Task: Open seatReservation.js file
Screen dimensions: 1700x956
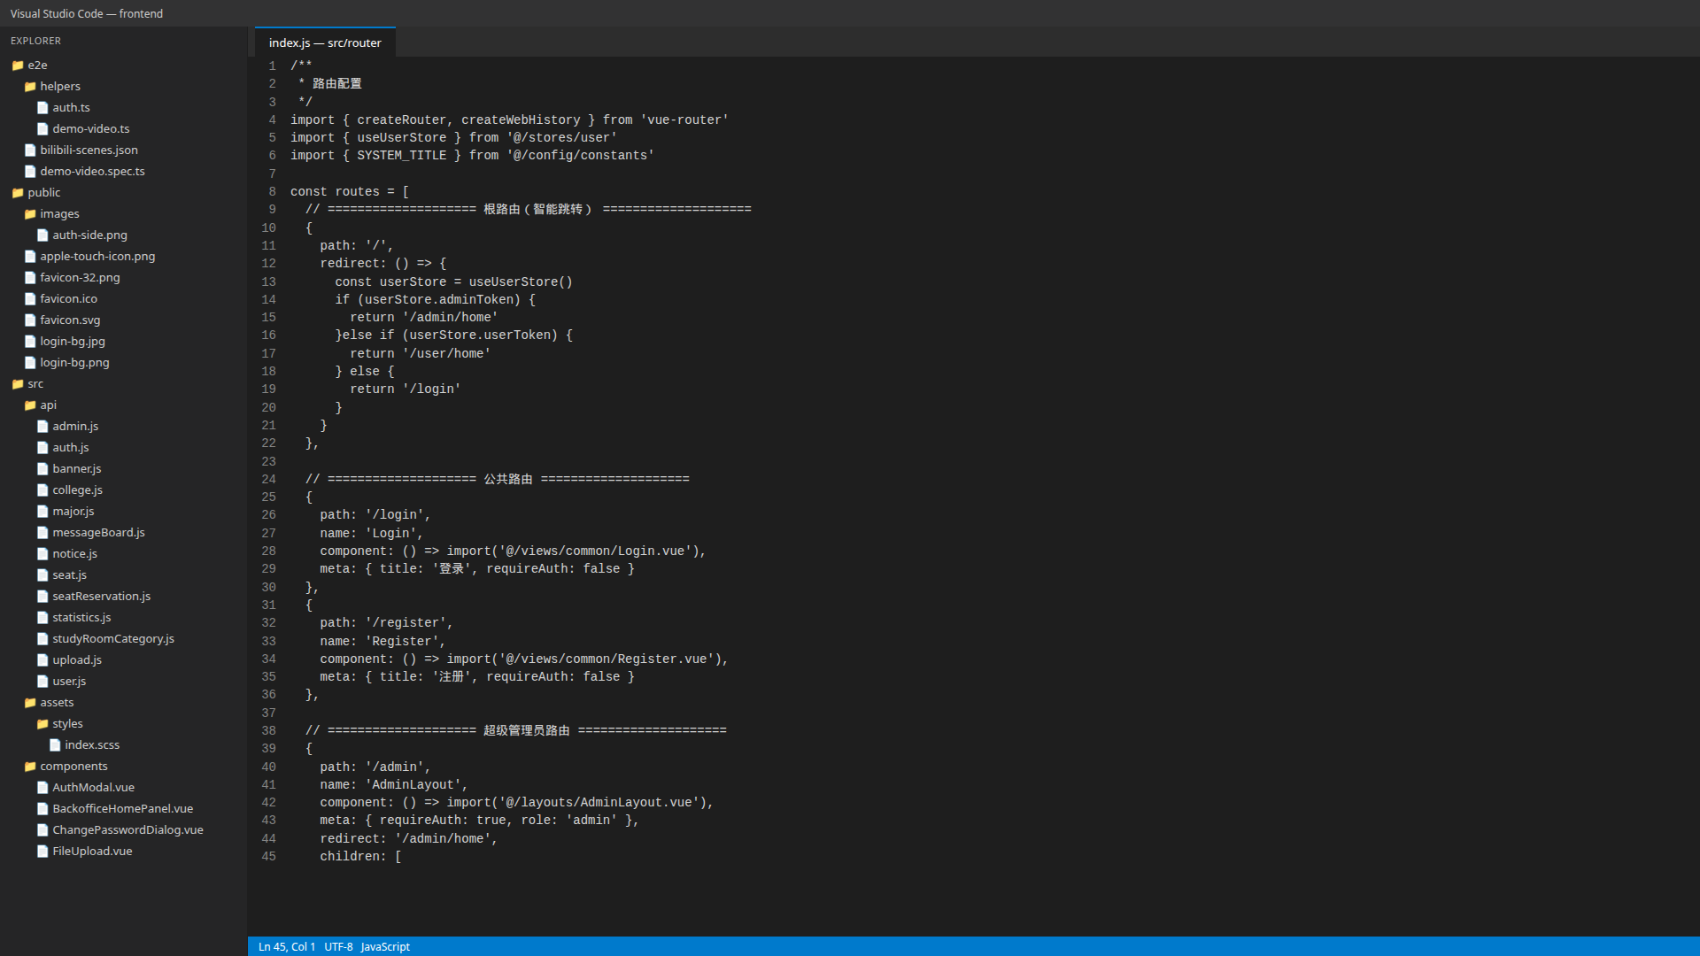Action: (123, 597)
